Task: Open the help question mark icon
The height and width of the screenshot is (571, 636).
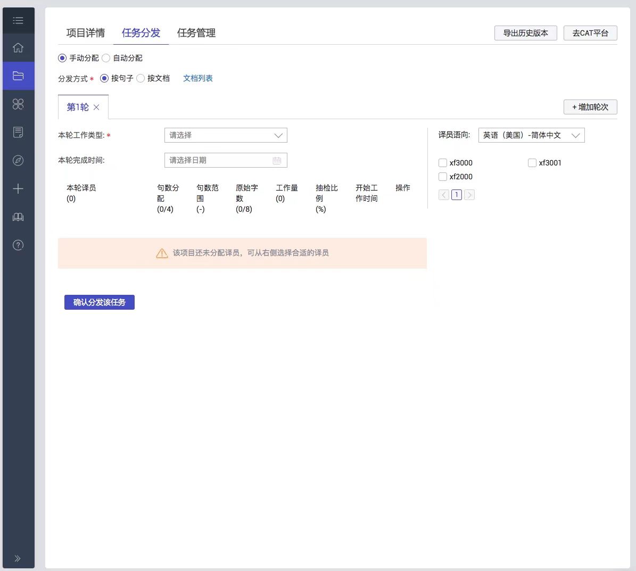Action: tap(18, 245)
